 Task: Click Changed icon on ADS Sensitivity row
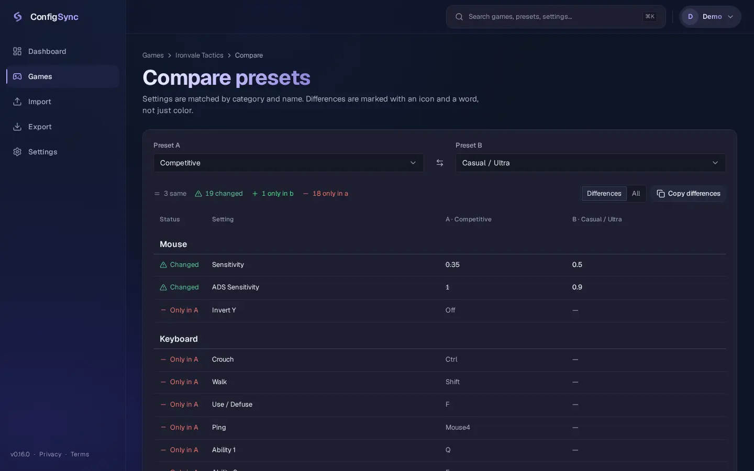[163, 287]
